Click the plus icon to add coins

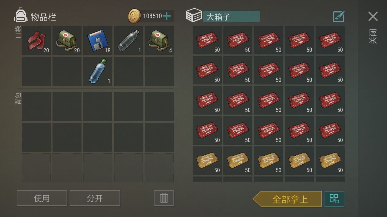point(167,16)
